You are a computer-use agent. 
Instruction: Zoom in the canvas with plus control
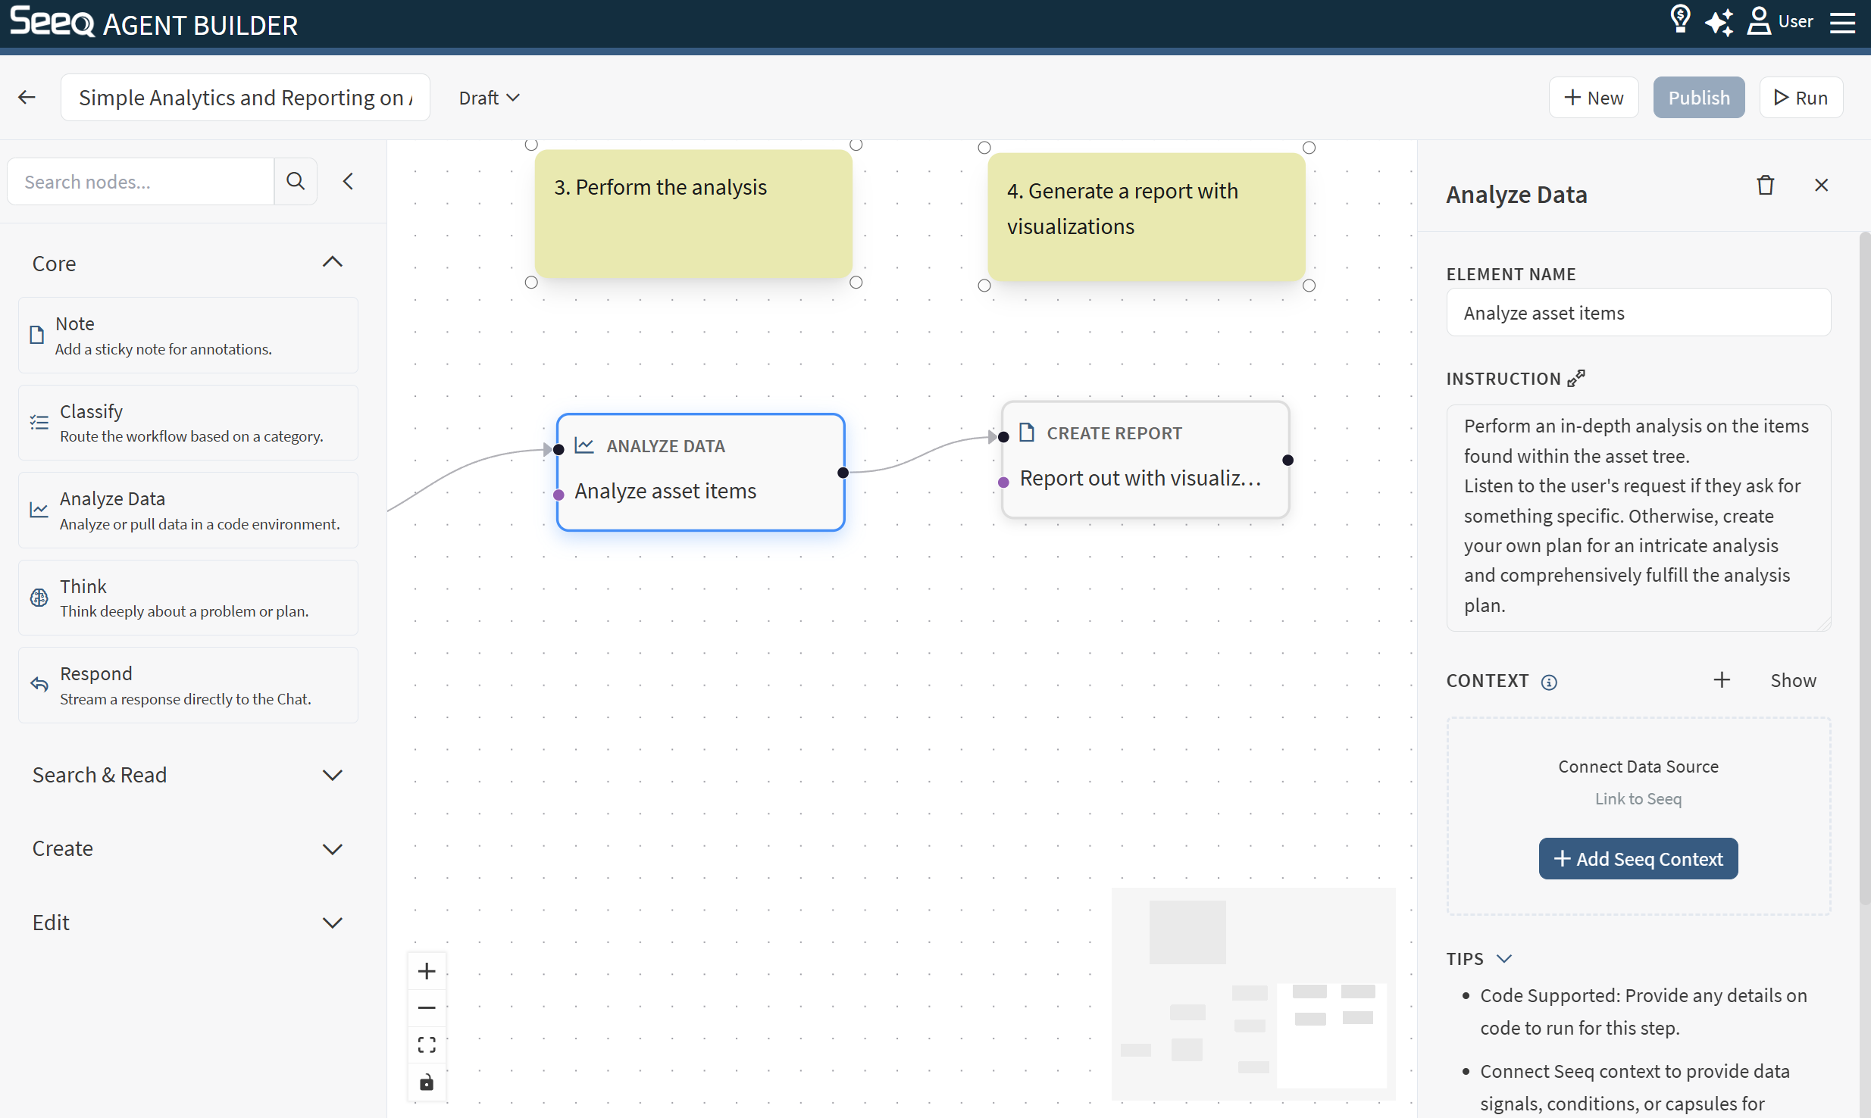tap(427, 971)
